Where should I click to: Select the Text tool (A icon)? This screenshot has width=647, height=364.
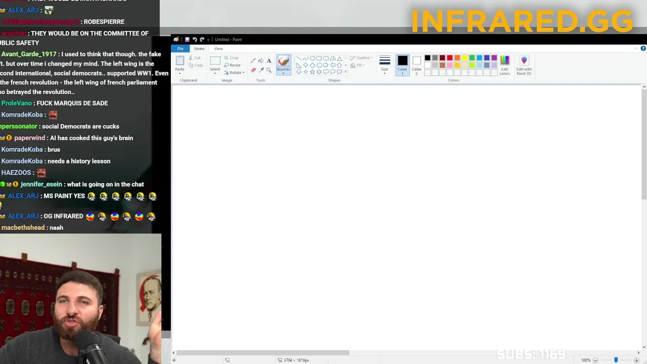point(269,61)
